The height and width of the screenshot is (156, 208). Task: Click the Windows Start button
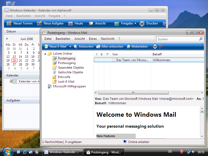click(x=7, y=152)
